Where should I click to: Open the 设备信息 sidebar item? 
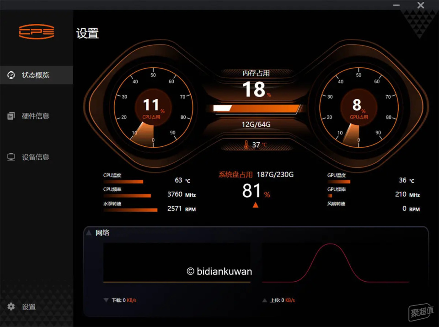click(37, 157)
